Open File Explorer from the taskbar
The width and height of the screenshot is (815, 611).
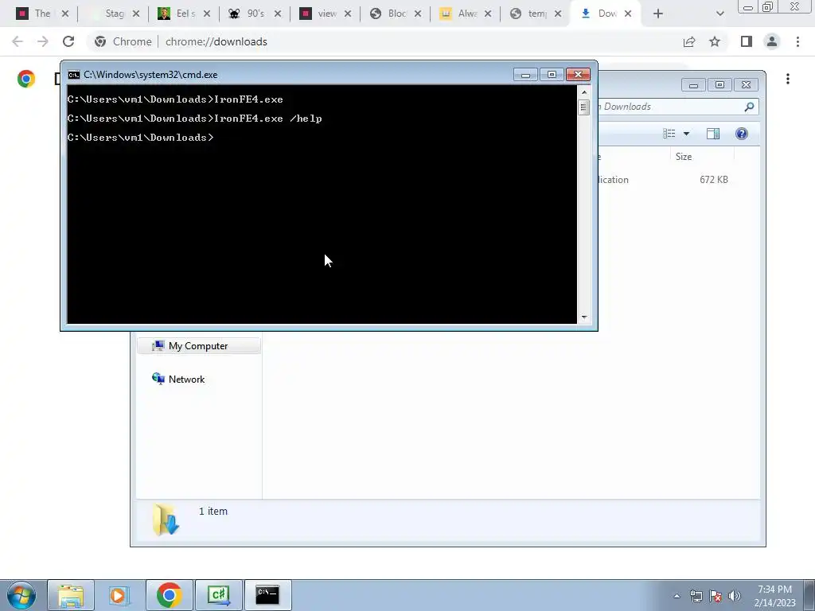pyautogui.click(x=71, y=595)
